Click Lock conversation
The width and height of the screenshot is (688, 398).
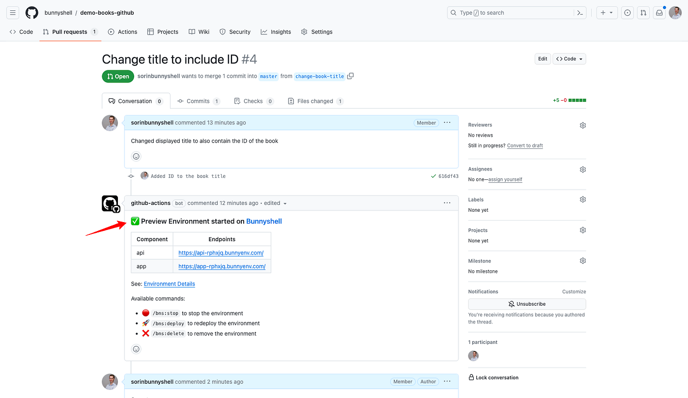coord(493,378)
